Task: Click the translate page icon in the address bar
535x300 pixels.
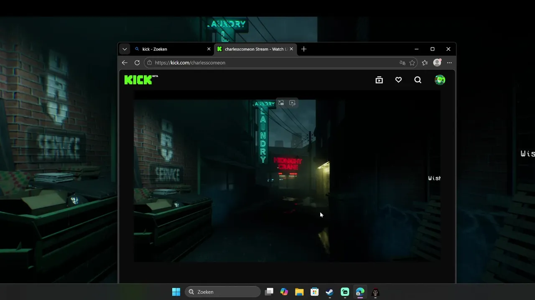Action: [403, 62]
